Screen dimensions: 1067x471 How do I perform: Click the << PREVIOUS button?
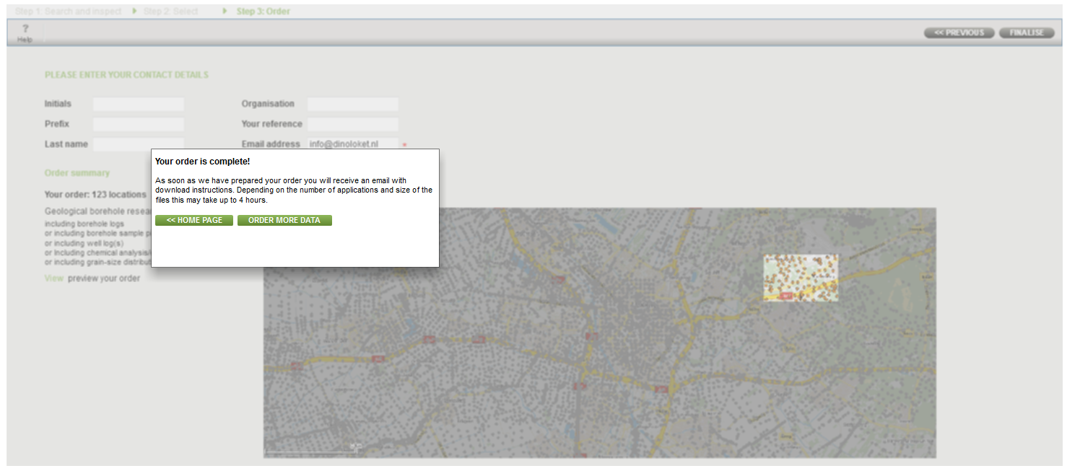[959, 33]
